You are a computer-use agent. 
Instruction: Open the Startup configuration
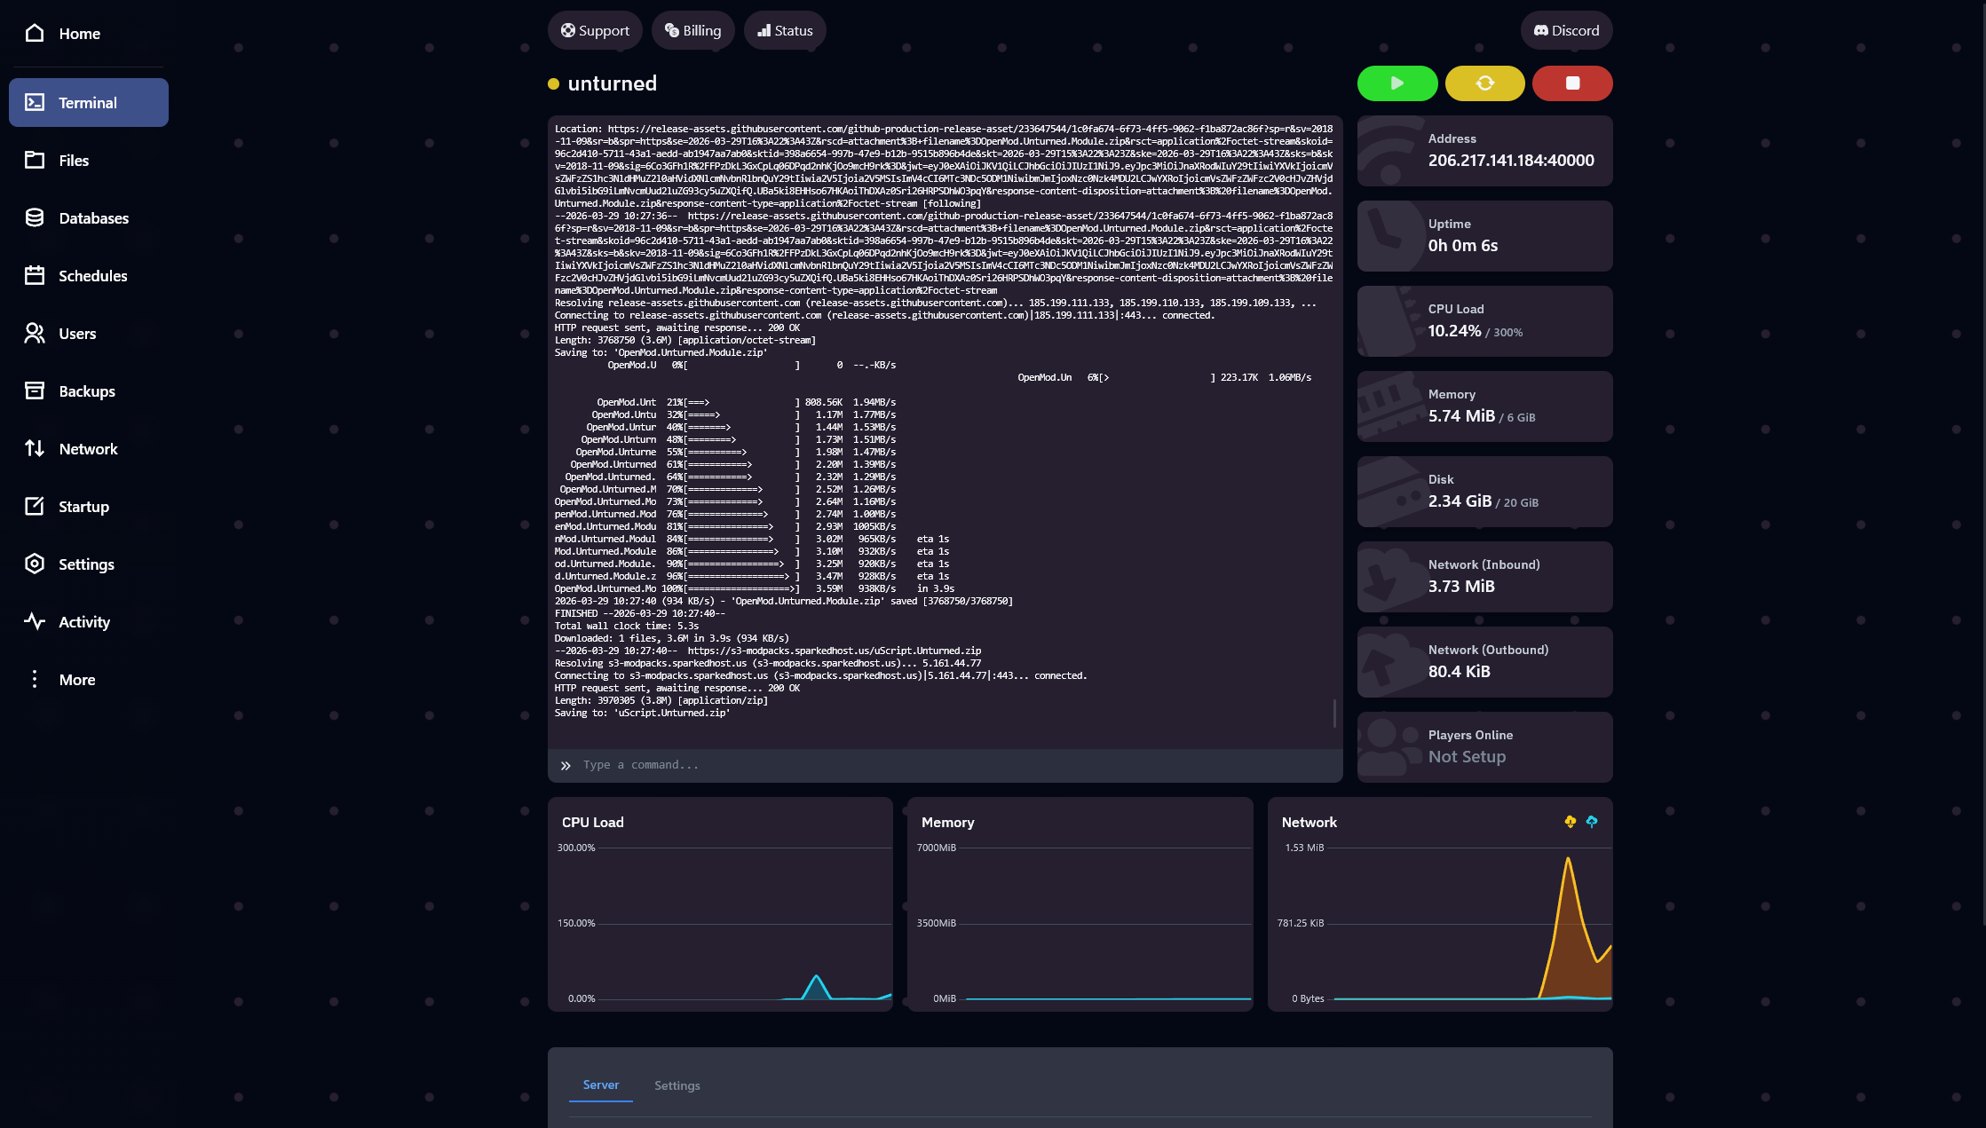point(83,506)
